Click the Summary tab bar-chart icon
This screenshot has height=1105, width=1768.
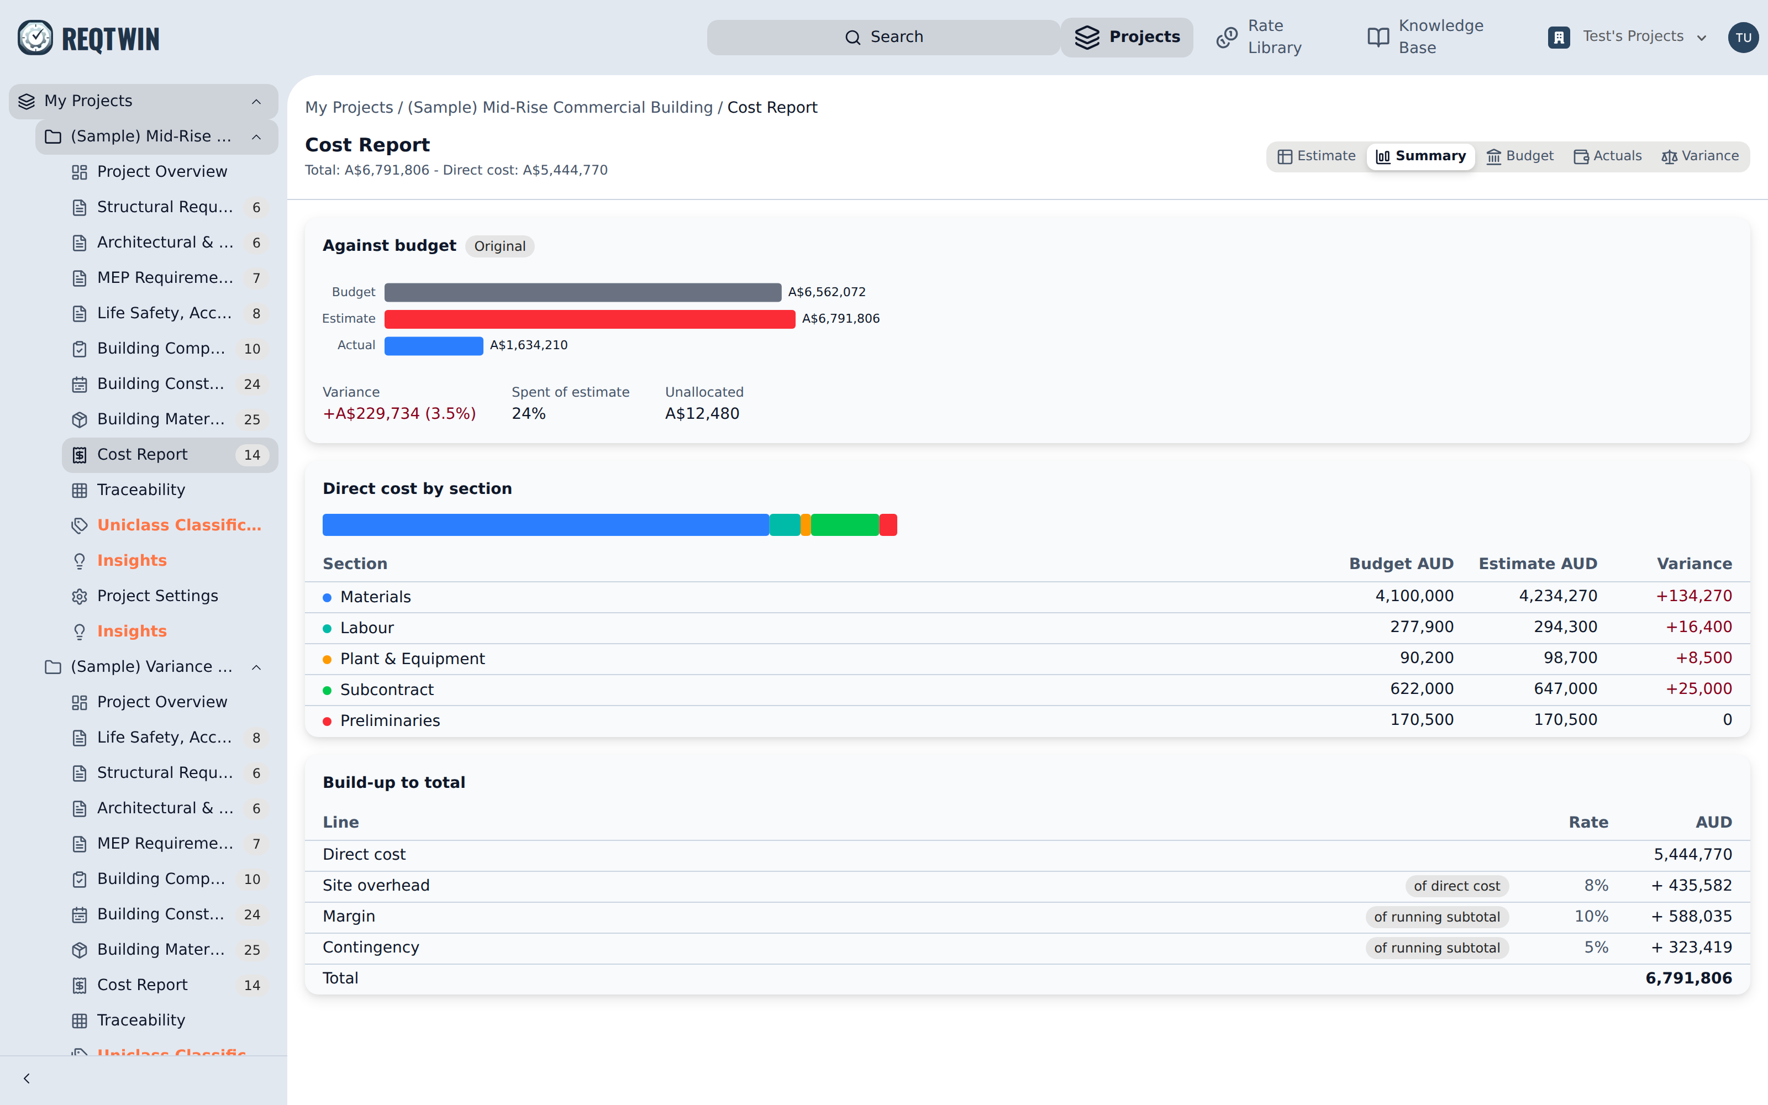pyautogui.click(x=1383, y=156)
